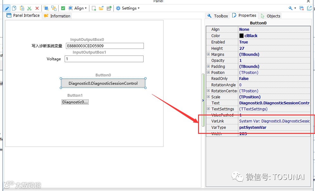The height and width of the screenshot is (191, 315).
Task: Toggle the green checkmark icon in the toolbar
Action: [63, 8]
